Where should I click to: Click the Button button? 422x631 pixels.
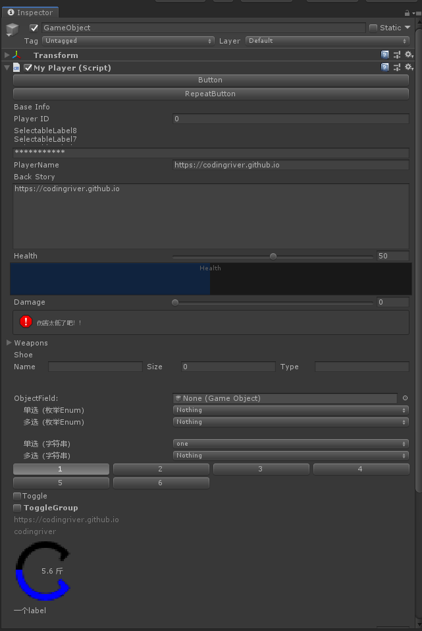click(x=211, y=80)
